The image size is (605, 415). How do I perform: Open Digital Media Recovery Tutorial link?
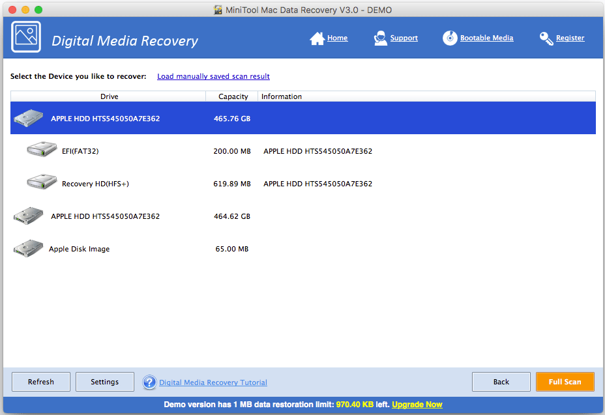(213, 382)
